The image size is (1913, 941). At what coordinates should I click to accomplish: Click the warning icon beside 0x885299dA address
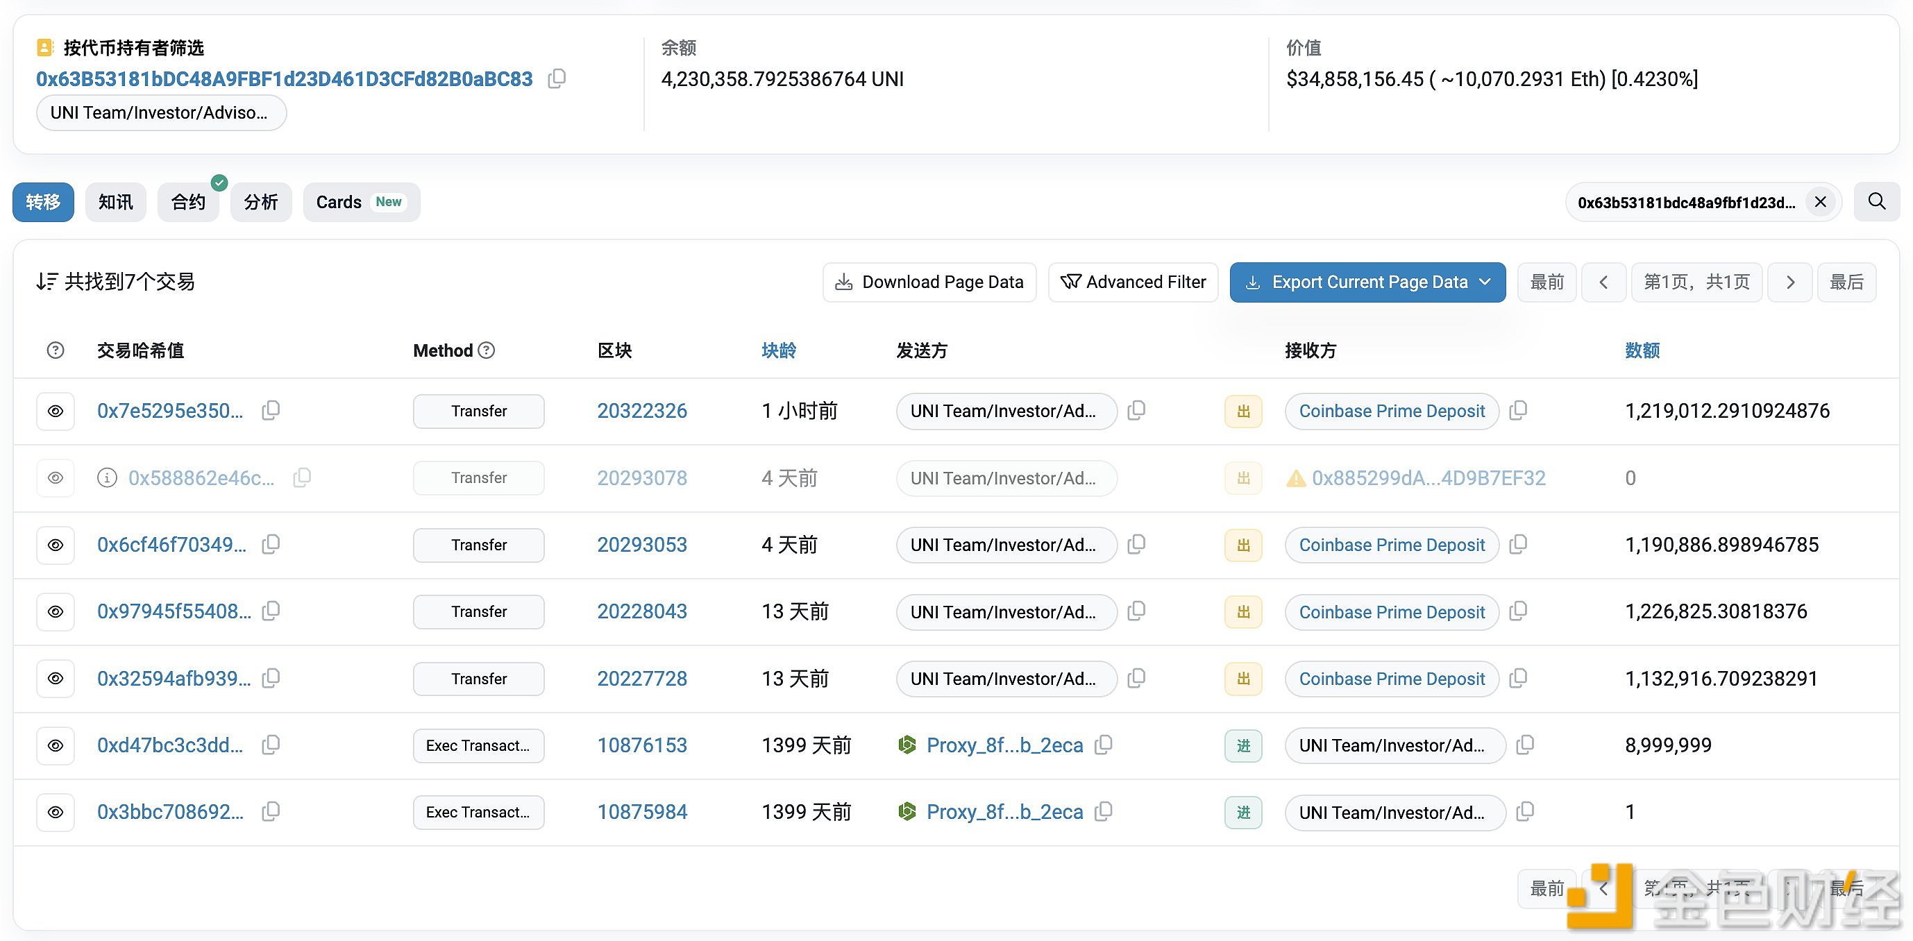[x=1296, y=478]
